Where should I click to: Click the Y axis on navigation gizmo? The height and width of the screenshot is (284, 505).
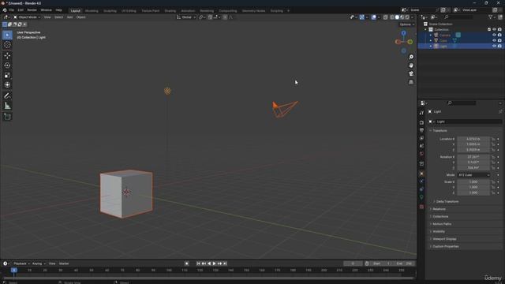point(410,42)
